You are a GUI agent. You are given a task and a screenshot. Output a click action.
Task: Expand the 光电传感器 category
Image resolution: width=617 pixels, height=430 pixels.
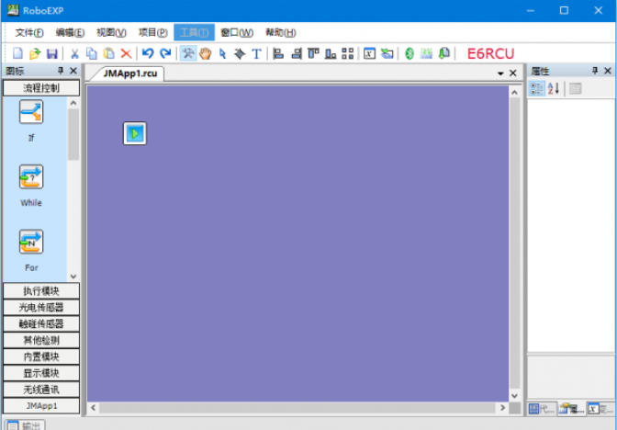[x=40, y=308]
